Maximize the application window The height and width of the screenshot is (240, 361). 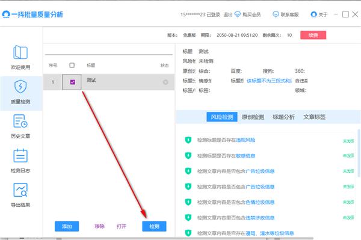point(345,14)
